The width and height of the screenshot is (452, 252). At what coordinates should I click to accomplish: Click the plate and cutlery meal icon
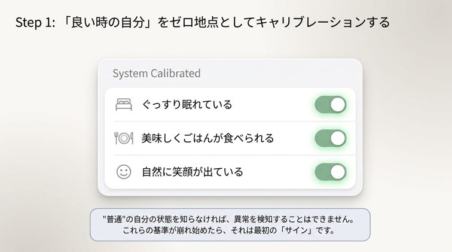pos(124,138)
